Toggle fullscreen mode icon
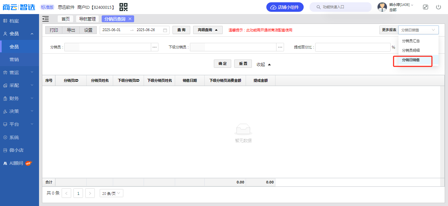The height and width of the screenshot is (206, 448). [426, 7]
